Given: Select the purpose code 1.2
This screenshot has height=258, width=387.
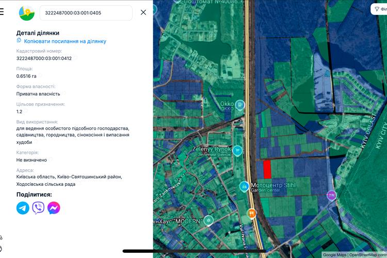Looking at the screenshot, I should tap(19, 112).
